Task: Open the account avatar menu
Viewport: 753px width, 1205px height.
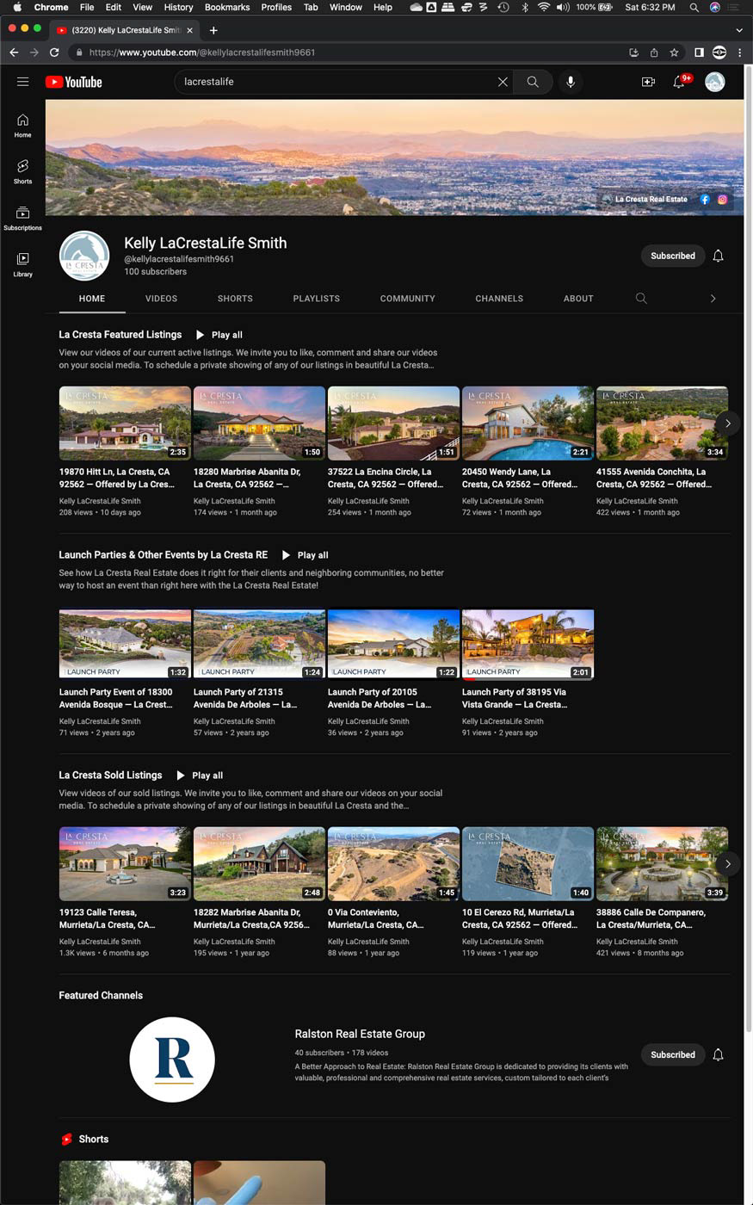Action: point(714,82)
